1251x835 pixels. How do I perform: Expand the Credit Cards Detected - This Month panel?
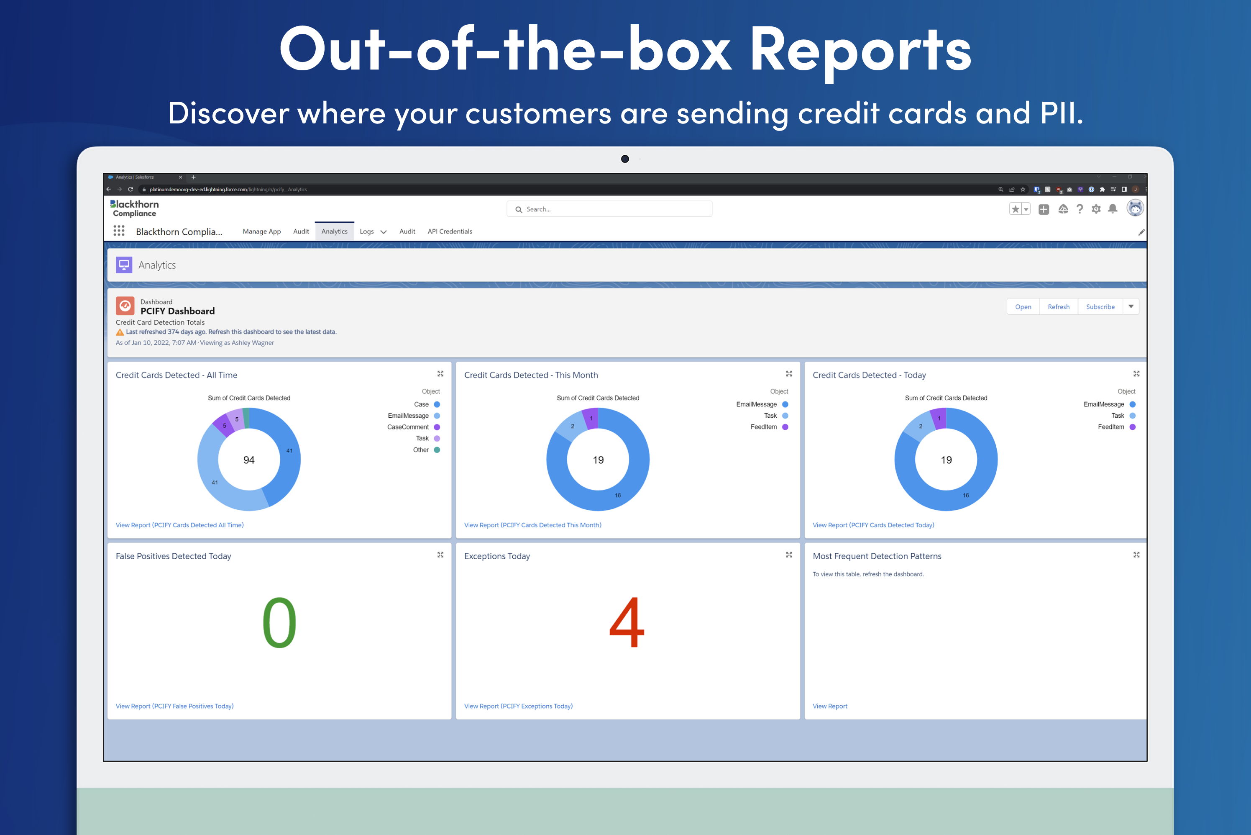788,374
